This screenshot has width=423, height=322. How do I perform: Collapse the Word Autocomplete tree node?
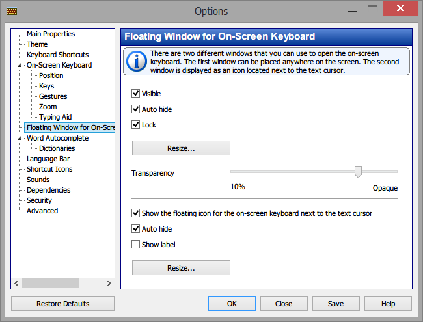click(x=20, y=138)
